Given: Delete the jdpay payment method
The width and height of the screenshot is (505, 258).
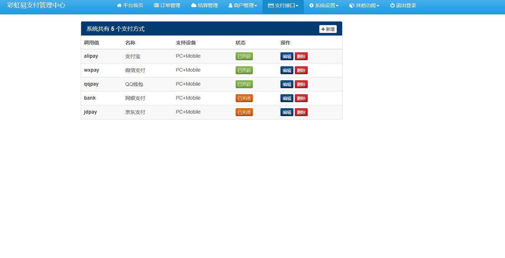Looking at the screenshot, I should 301,112.
